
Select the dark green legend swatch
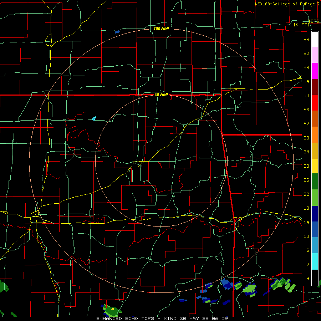315,182
